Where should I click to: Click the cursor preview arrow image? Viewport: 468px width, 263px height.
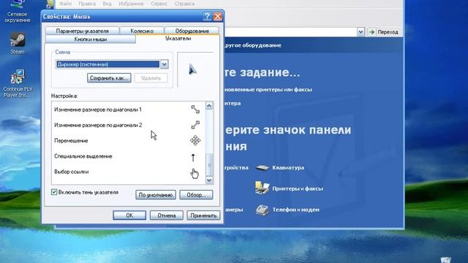192,69
